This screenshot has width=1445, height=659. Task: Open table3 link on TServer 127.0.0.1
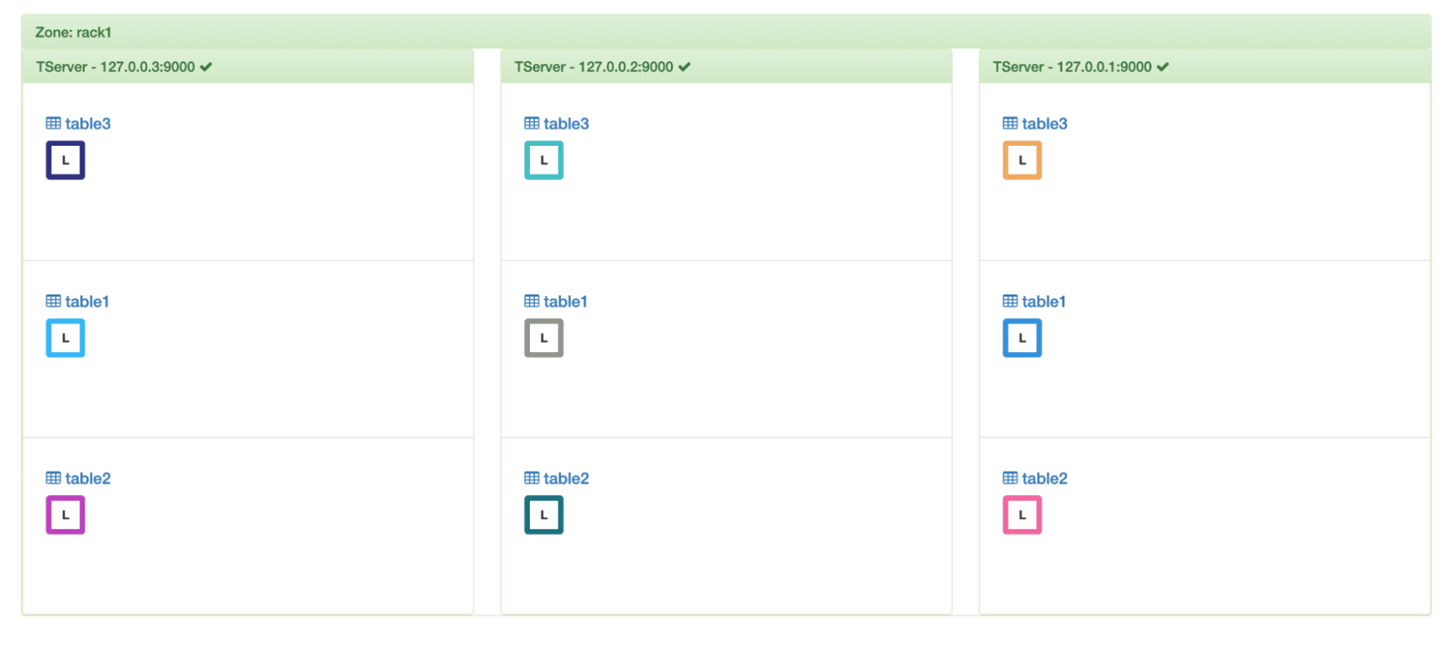pos(1044,124)
